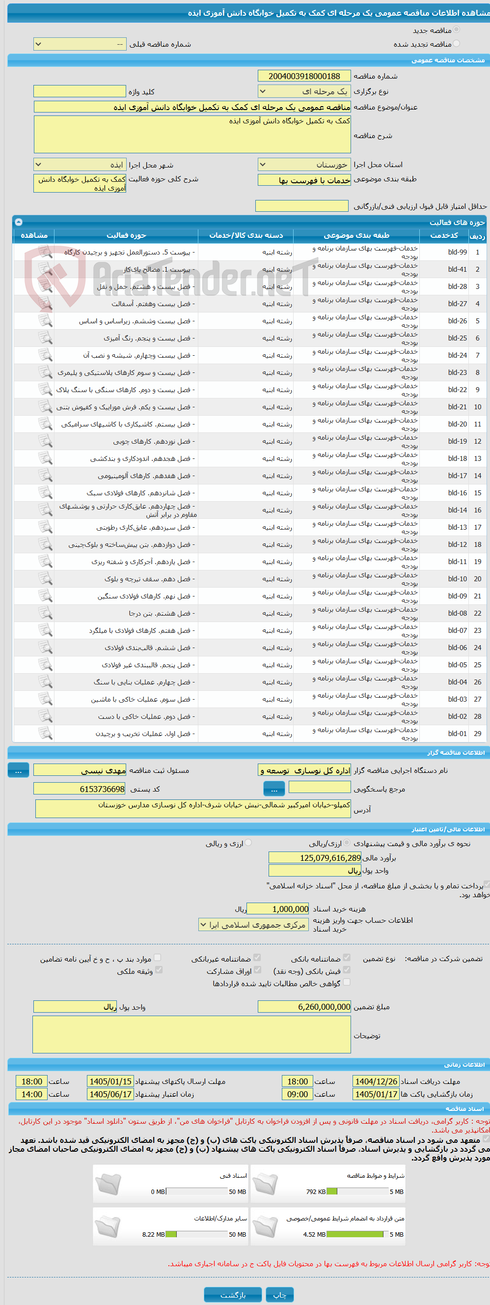The image size is (490, 1305).
Task: Open the view icon for row bld-99
Action: click(x=46, y=252)
